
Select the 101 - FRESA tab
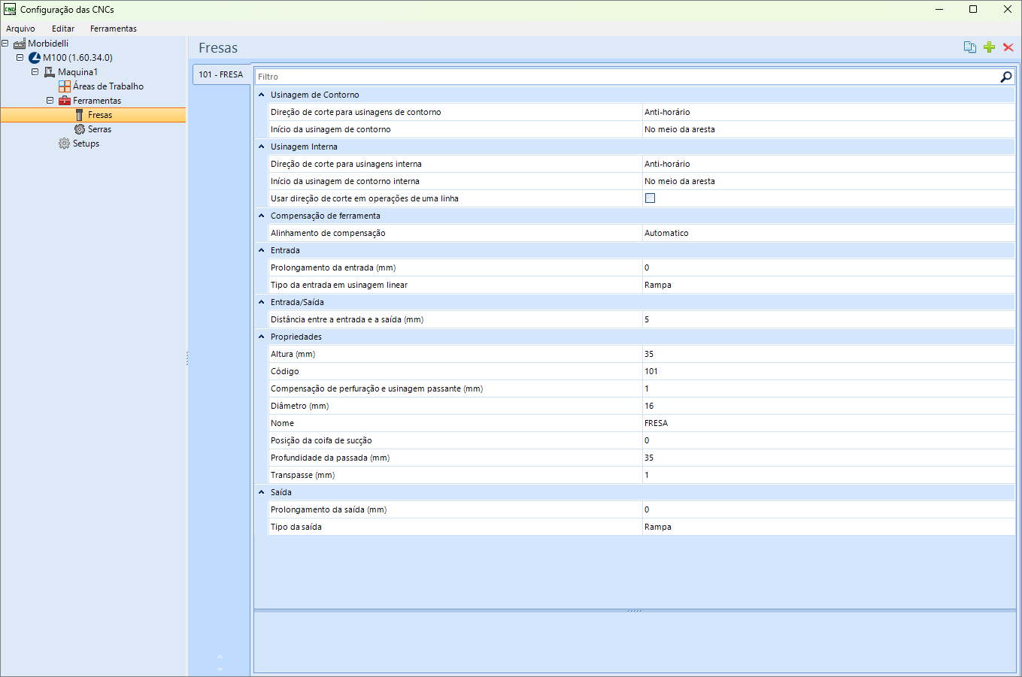(221, 74)
